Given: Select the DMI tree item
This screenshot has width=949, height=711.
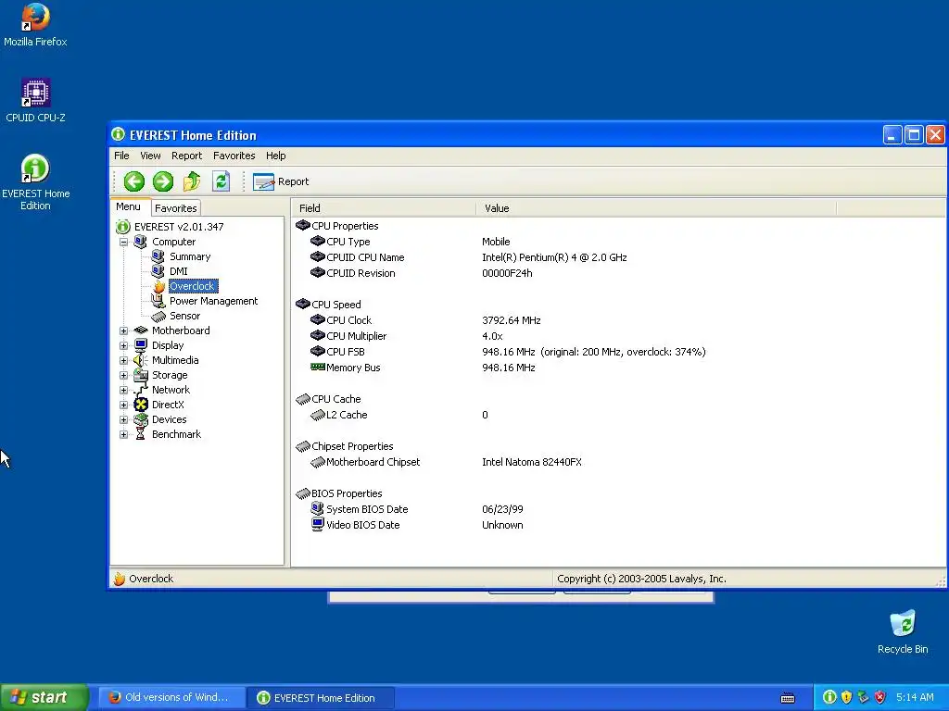Looking at the screenshot, I should click(179, 271).
